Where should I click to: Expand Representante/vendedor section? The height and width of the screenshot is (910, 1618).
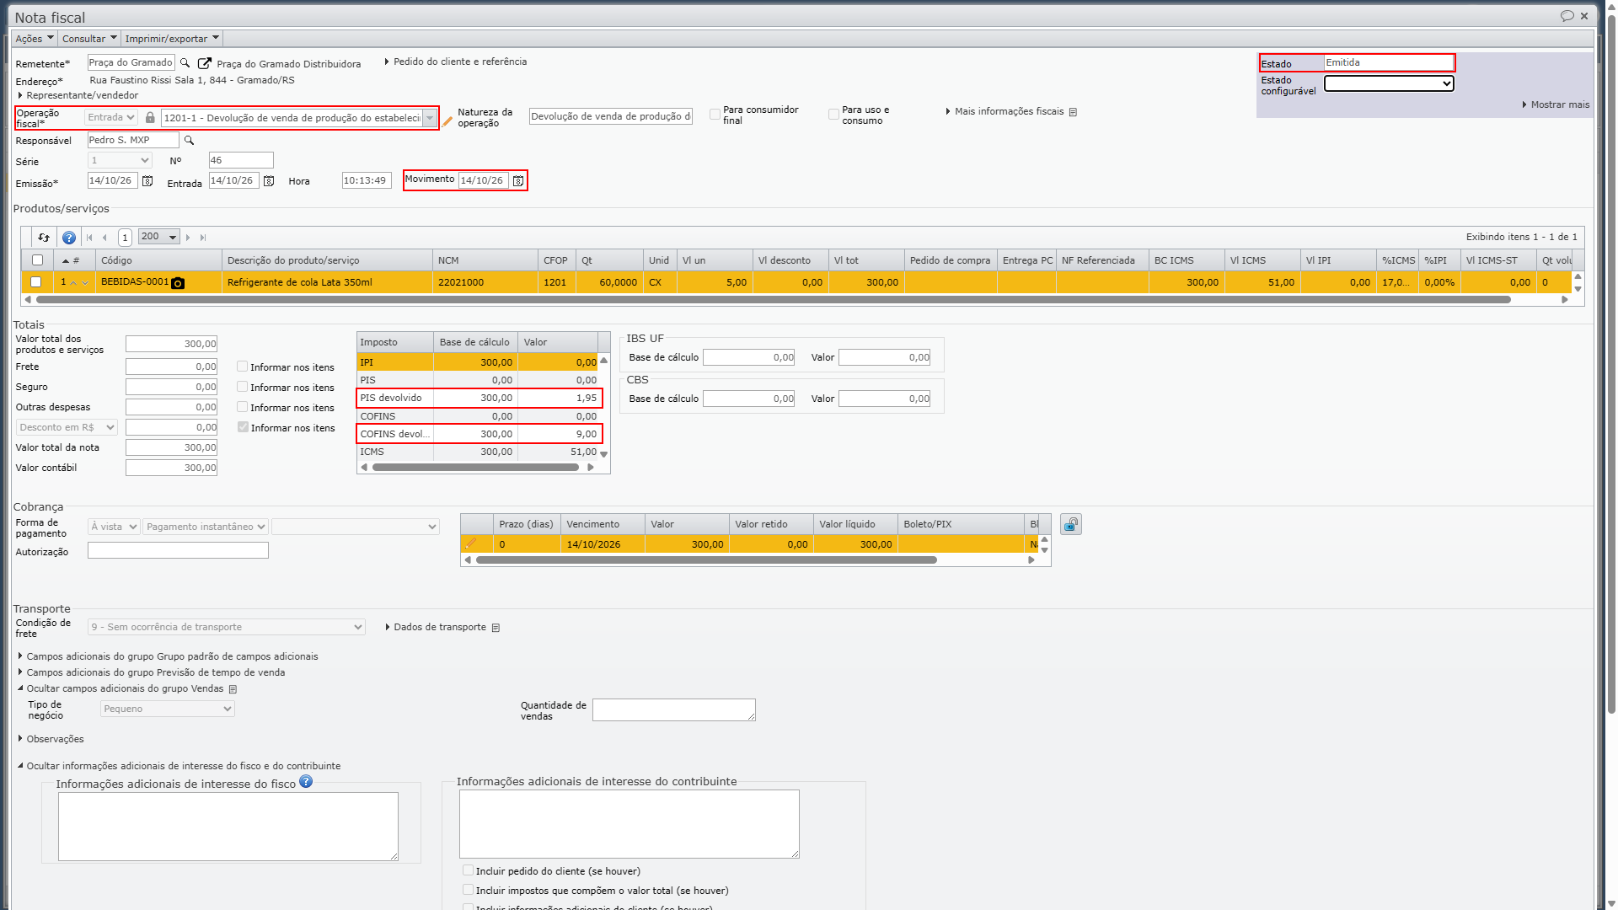click(x=78, y=95)
